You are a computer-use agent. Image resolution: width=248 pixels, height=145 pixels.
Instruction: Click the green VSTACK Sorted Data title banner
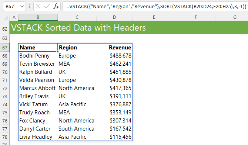129,28
